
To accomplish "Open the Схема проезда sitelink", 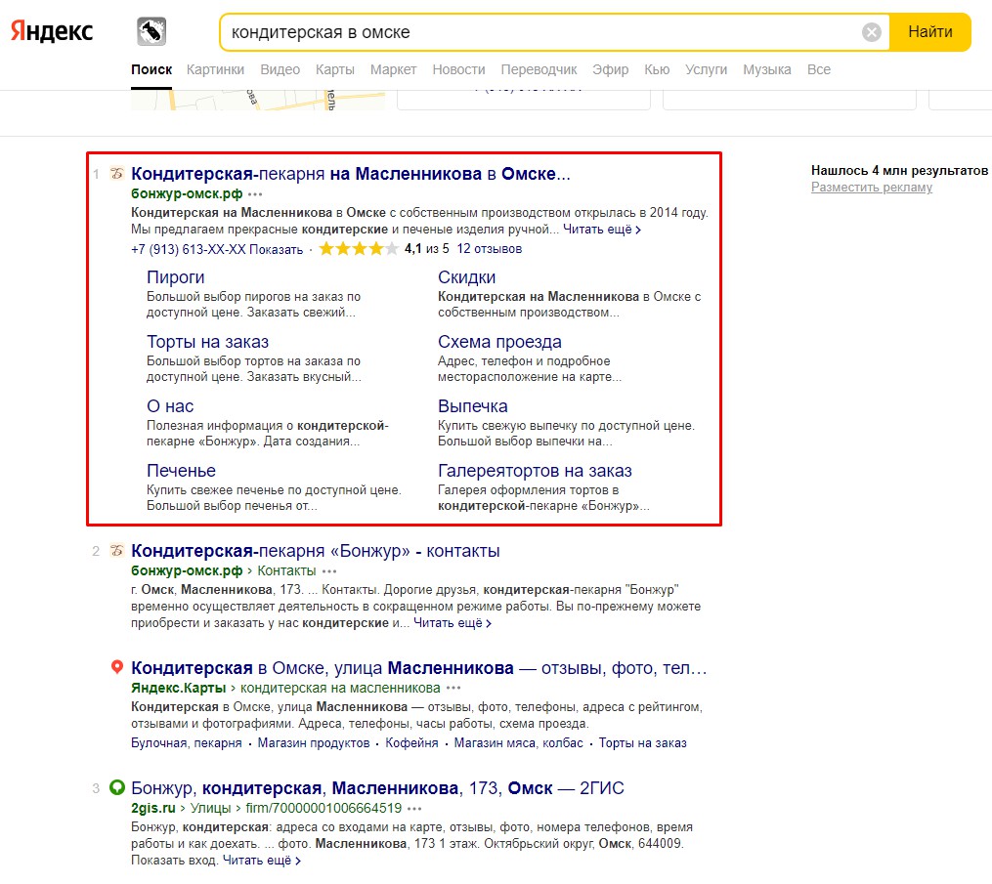I will tap(499, 342).
